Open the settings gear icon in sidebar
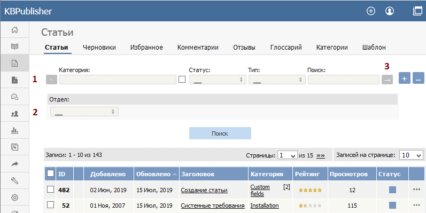 tap(14, 198)
